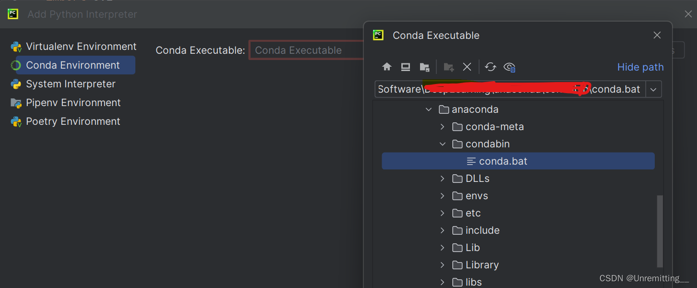Select the Library folder
Image resolution: width=697 pixels, height=288 pixels.
(476, 265)
